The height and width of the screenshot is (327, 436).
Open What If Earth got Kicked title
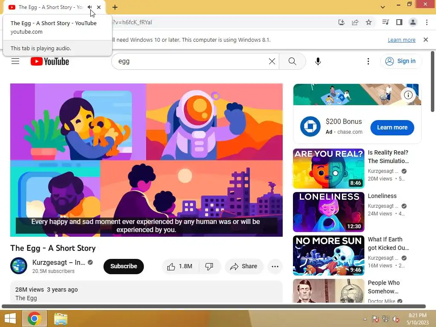(x=388, y=244)
